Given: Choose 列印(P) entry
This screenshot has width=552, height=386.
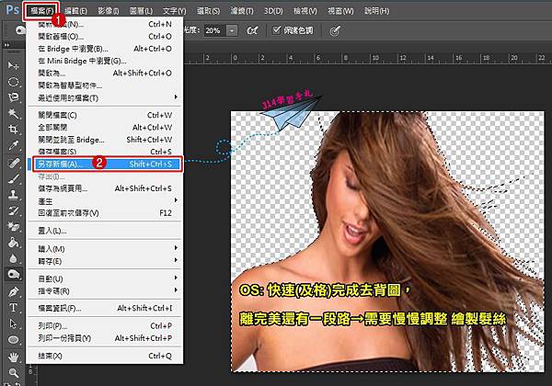Looking at the screenshot, I should (x=105, y=326).
